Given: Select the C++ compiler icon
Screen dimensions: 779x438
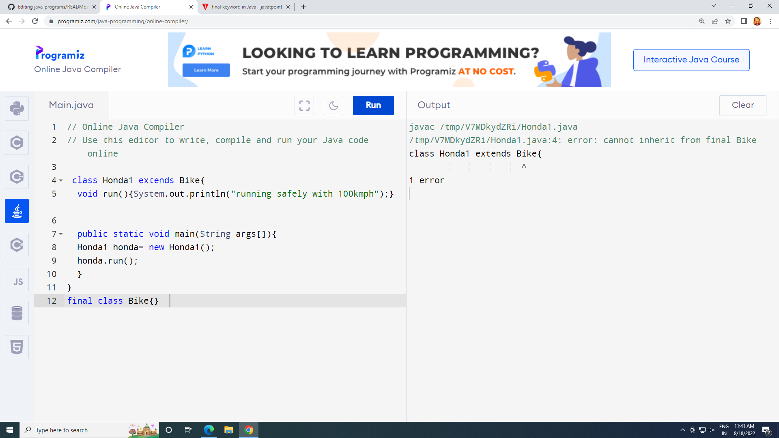Looking at the screenshot, I should (x=17, y=176).
